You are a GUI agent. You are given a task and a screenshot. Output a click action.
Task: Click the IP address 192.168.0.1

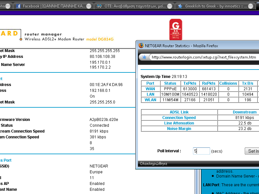tap(100, 91)
